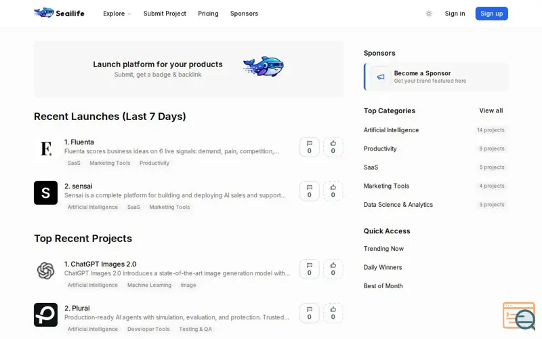Open comments for sensai
Image resolution: width=542 pixels, height=339 pixels.
[x=309, y=191]
